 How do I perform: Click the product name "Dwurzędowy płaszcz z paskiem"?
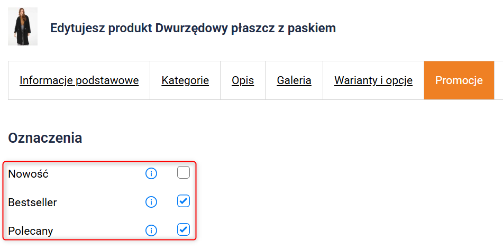(245, 28)
